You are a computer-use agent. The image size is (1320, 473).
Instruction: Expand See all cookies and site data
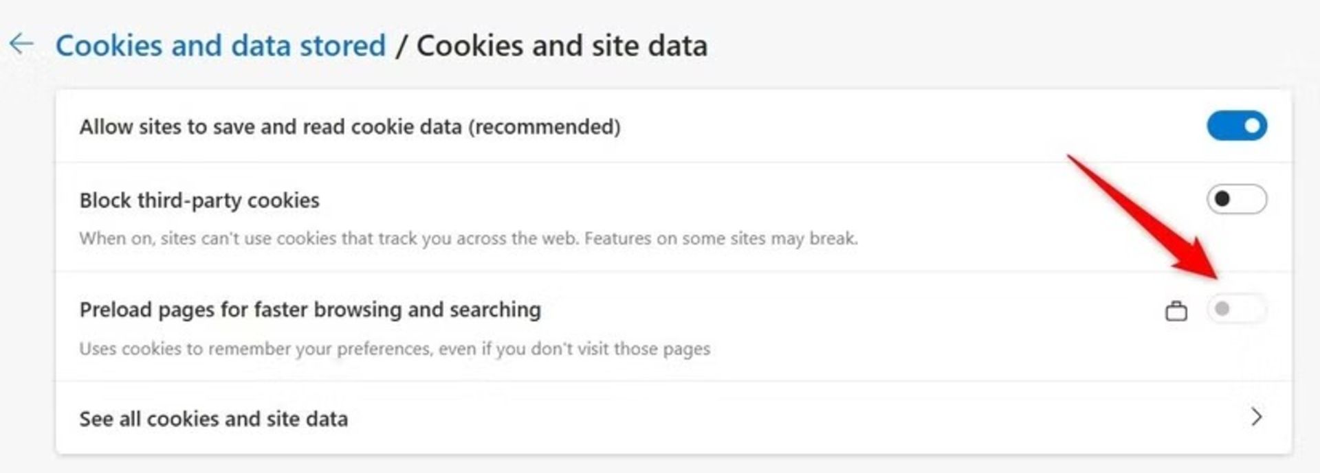tap(674, 417)
